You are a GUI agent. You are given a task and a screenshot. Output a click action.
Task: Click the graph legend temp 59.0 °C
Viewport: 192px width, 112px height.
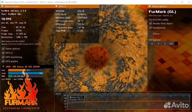pyautogui.click(x=76, y=97)
